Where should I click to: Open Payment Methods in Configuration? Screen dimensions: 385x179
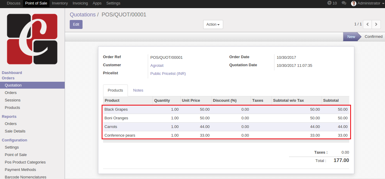point(20,170)
